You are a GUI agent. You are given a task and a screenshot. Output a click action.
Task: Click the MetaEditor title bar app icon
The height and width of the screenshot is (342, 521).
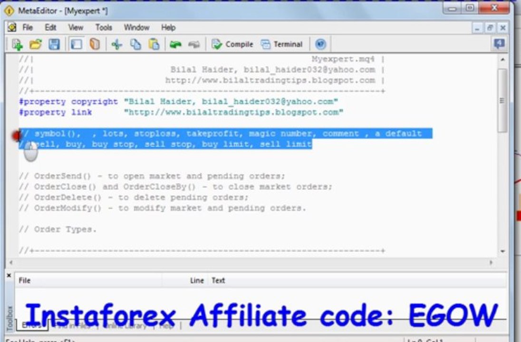[9, 10]
